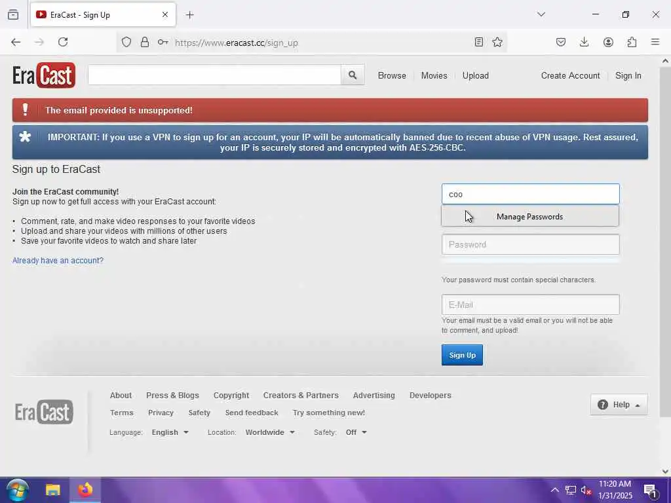Open the Browse menu item
This screenshot has height=503, width=671.
click(x=392, y=76)
